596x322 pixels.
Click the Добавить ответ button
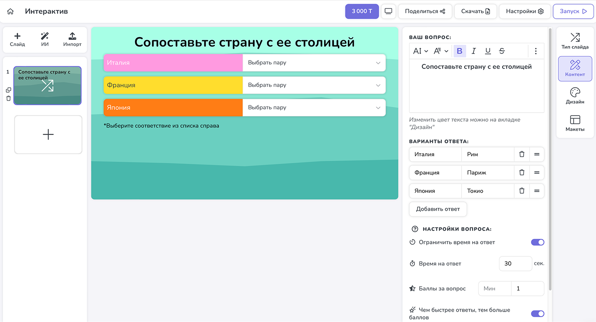[x=438, y=209]
